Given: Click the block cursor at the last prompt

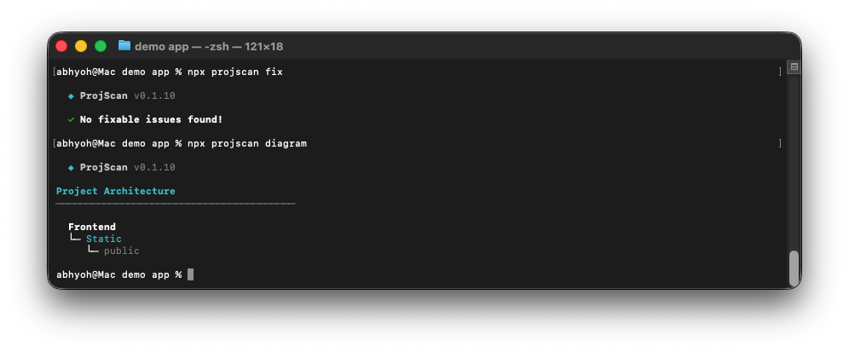Looking at the screenshot, I should click(x=191, y=274).
